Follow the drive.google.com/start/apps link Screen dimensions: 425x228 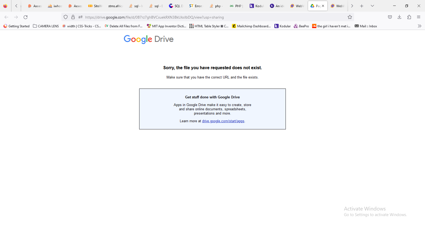click(223, 121)
